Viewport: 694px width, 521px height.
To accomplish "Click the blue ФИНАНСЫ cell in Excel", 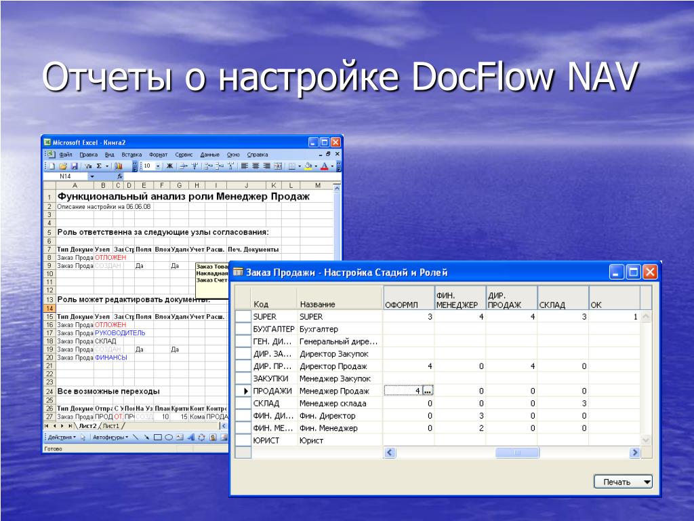I will (x=111, y=358).
